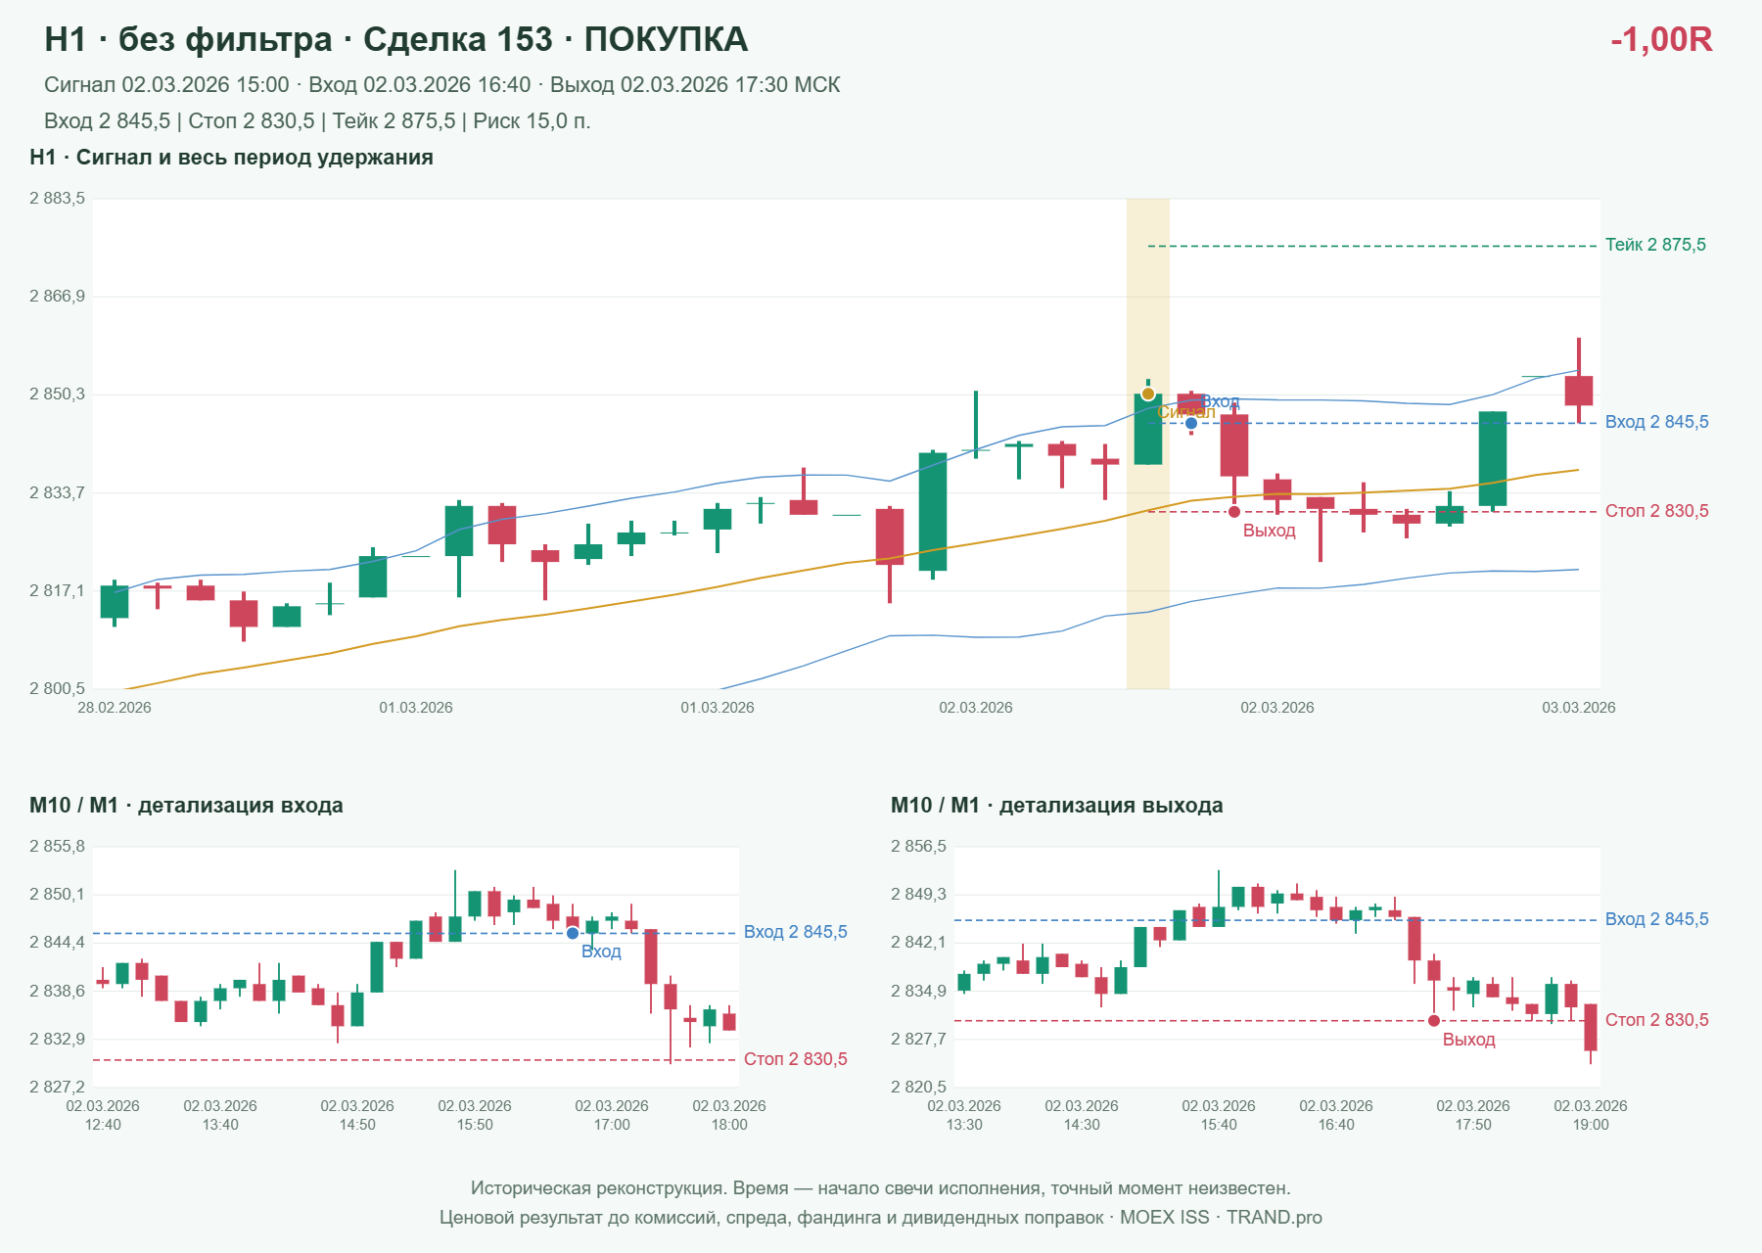Click the 'Историческая реконструкция' disclaimer line
The height and width of the screenshot is (1253, 1762).
coord(881,1188)
